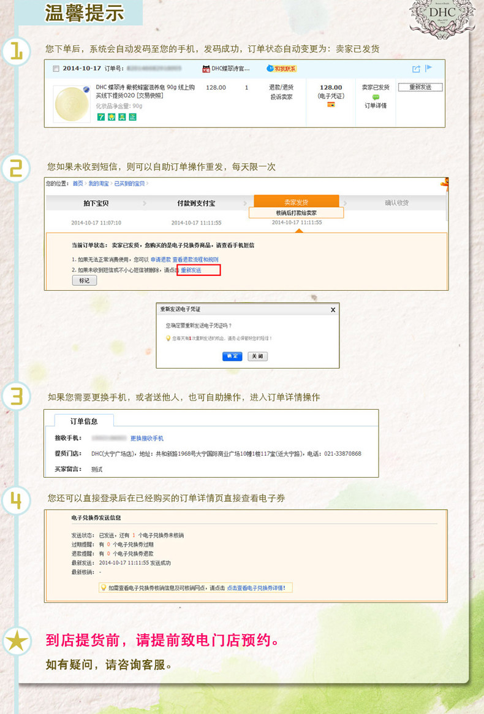This screenshot has height=714, width=484.
Task: Click the highlighted 重新发送 resend link
Action: click(191, 270)
